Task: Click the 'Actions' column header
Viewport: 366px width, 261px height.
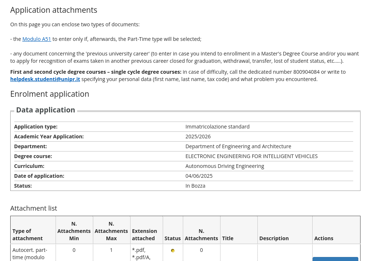Action: click(324, 238)
